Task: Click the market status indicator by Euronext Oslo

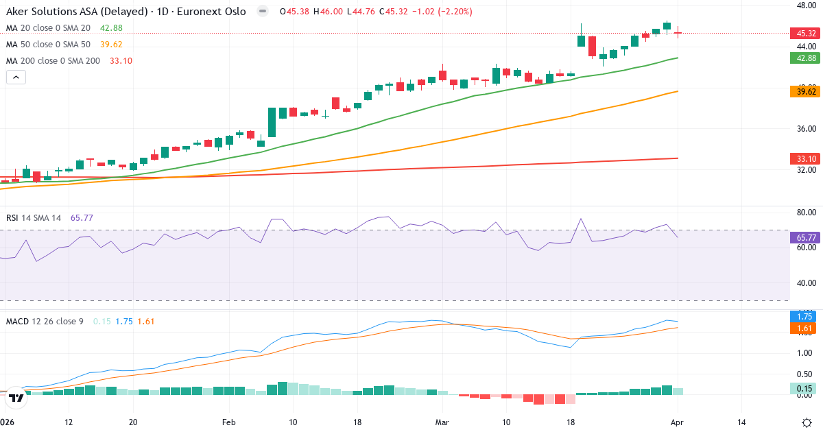Action: point(262,12)
